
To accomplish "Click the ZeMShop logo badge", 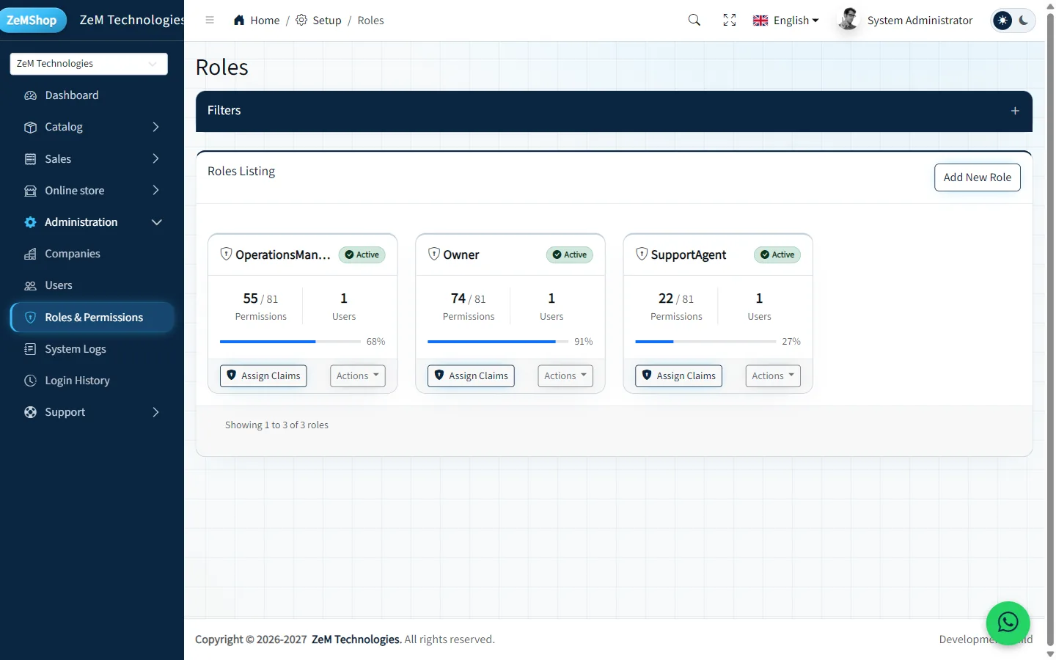I will [x=32, y=20].
